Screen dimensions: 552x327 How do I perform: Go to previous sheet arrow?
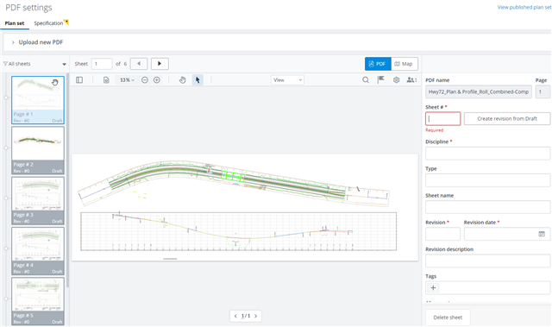coord(139,64)
